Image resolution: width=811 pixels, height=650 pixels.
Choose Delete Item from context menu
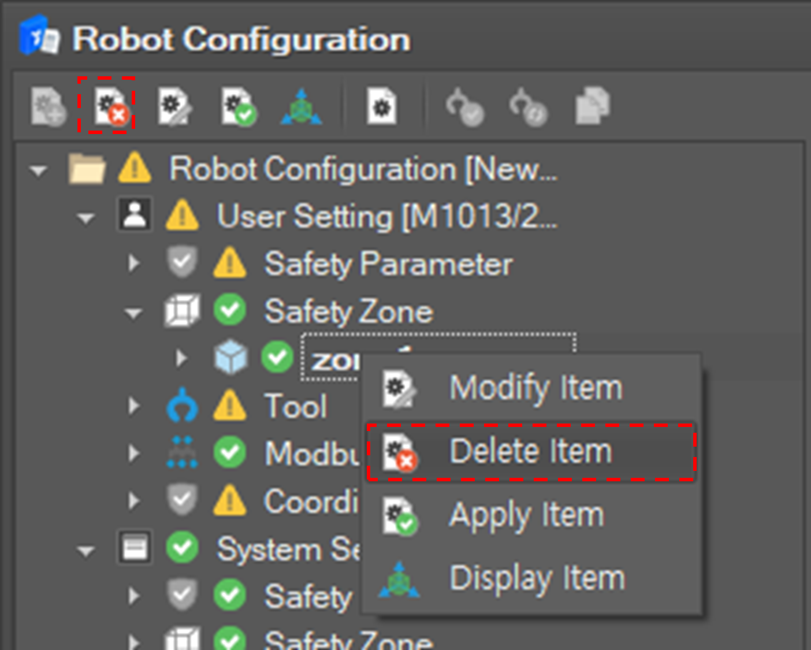(530, 451)
